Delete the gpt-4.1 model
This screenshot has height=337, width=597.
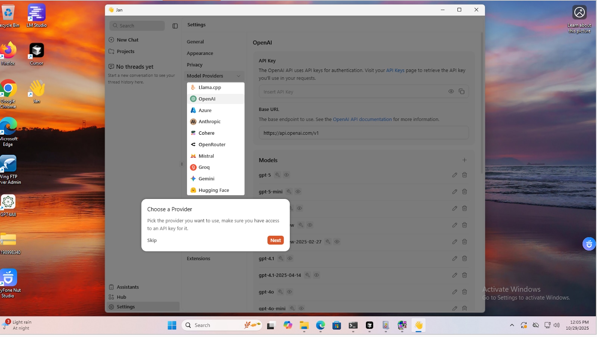[x=465, y=258]
